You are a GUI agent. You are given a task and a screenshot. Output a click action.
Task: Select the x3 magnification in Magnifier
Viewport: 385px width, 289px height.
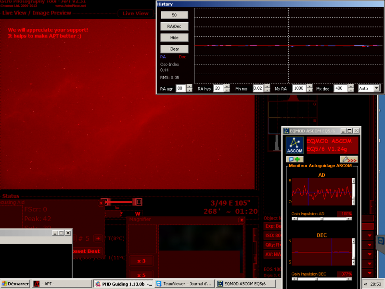(x=141, y=261)
